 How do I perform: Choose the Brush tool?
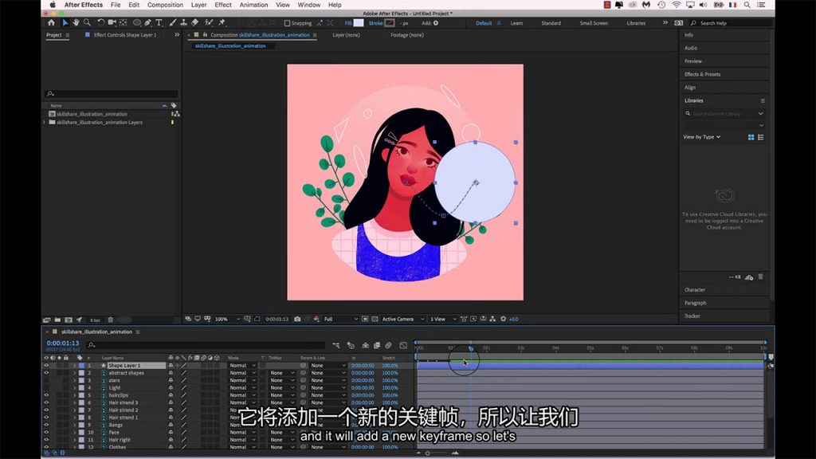tap(173, 23)
